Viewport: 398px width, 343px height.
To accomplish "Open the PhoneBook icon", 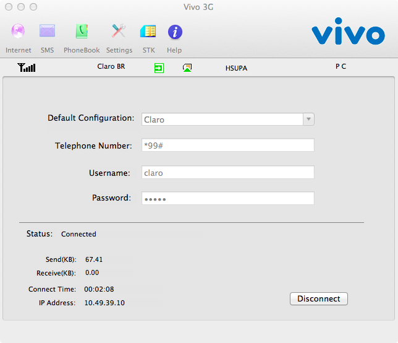I will pos(82,32).
